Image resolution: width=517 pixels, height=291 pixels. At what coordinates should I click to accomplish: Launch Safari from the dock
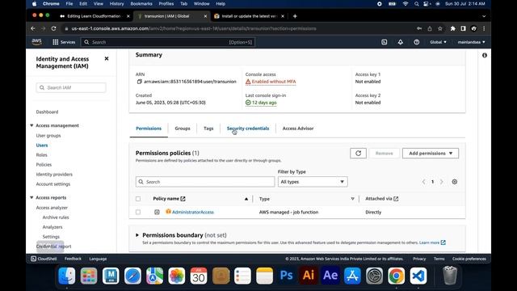(x=132, y=276)
